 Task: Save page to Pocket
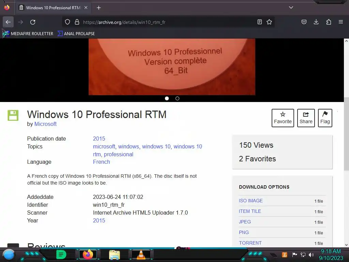click(x=304, y=22)
